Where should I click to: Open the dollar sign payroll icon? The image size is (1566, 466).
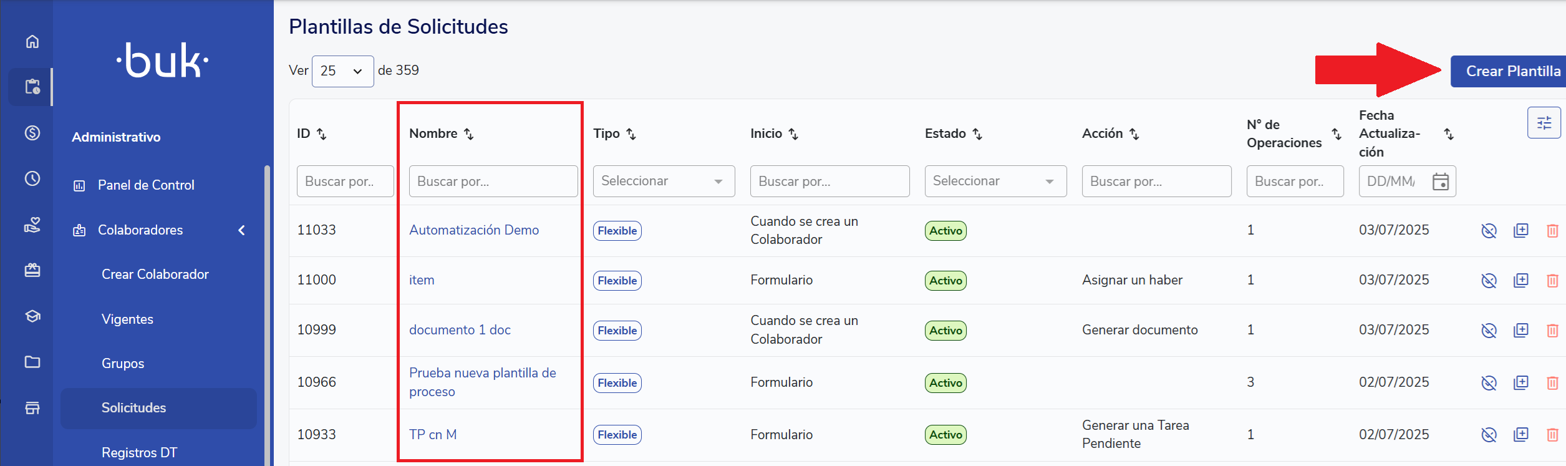click(32, 133)
